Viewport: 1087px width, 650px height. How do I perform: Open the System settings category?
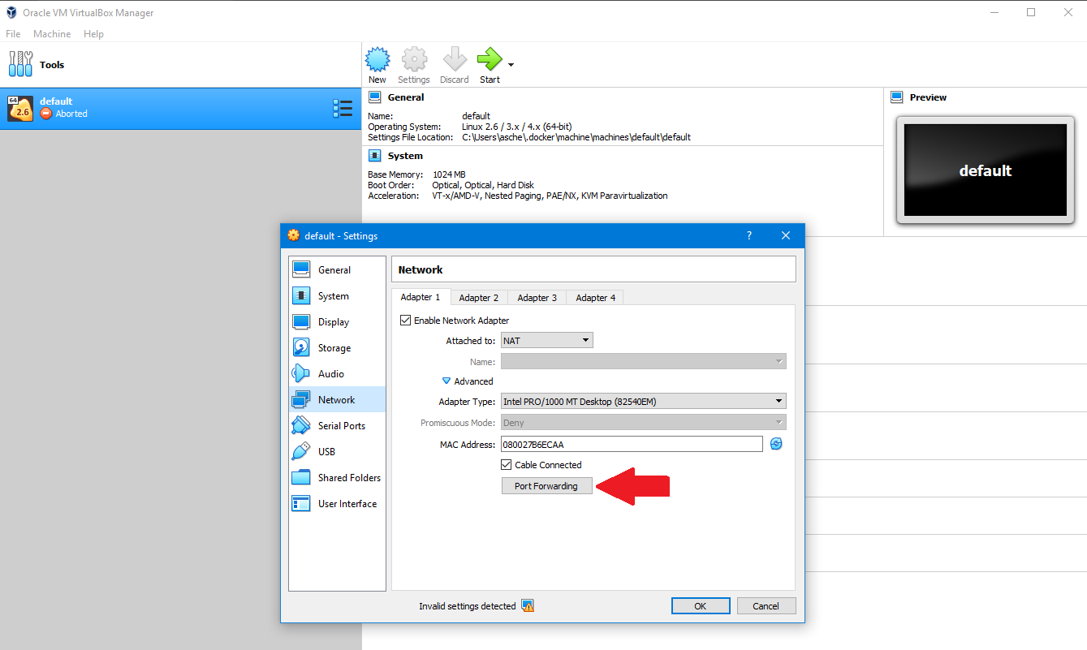337,296
